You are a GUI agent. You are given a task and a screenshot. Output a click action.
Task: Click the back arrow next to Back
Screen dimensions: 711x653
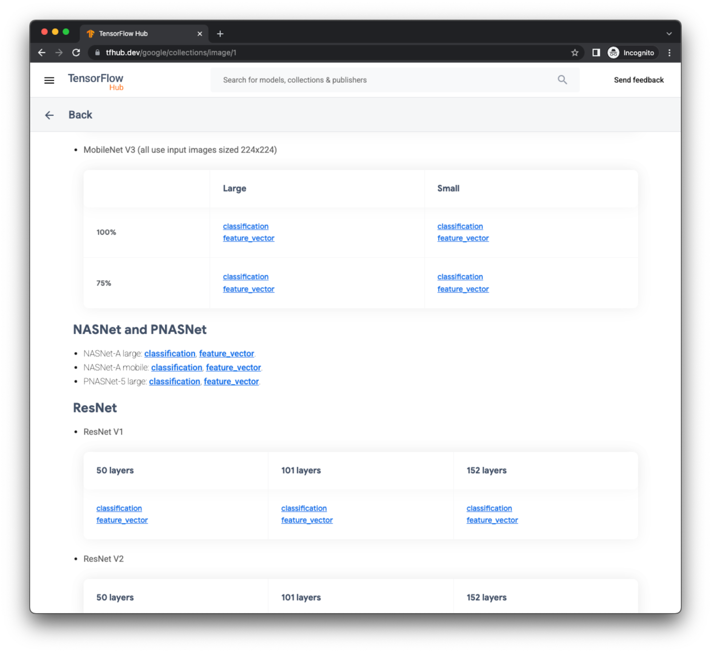point(49,115)
